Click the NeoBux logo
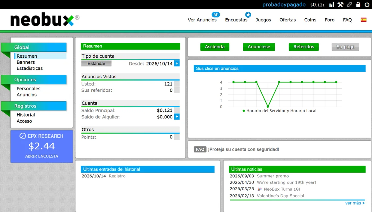This screenshot has width=372, height=212. pos(45,20)
